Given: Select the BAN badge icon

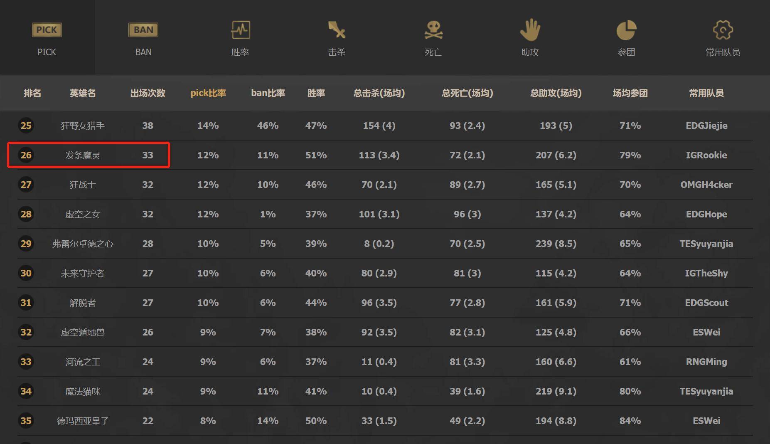Looking at the screenshot, I should (143, 30).
